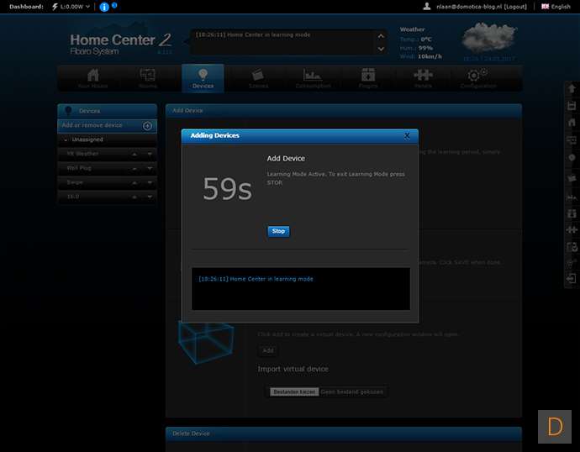Click the 59s countdown timer
This screenshot has width=580, height=452.
(228, 189)
